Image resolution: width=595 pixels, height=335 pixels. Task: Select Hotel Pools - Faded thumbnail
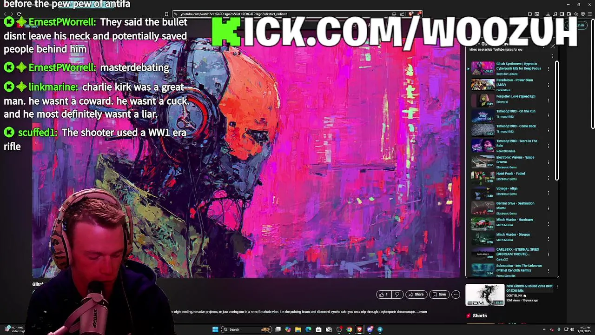483,177
